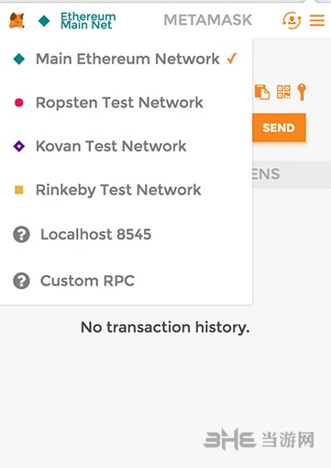Open the hamburger menu icon
331x468 pixels.
click(317, 20)
